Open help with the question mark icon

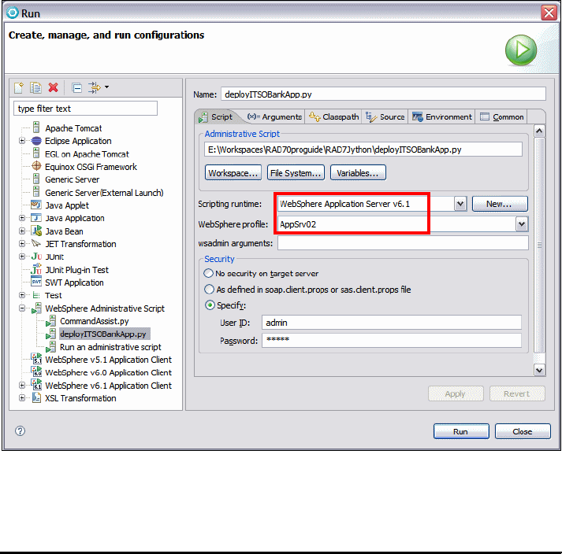coord(20,430)
